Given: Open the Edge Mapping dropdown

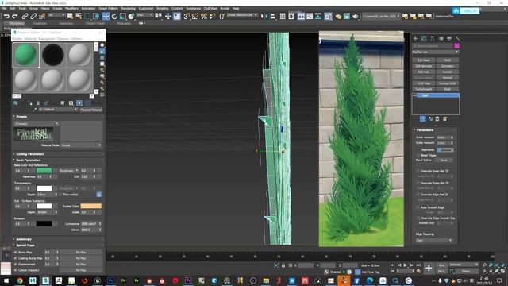Looking at the screenshot, I should 434,240.
